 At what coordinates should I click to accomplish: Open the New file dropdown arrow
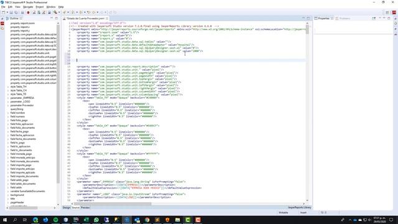pos(7,12)
